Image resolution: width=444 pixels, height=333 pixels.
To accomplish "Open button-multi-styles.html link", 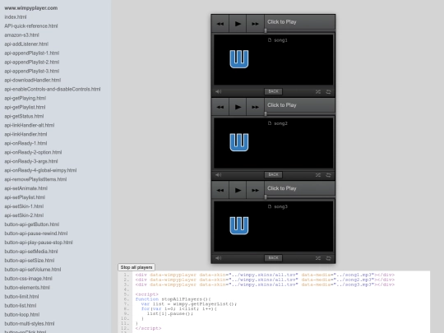I will click(x=30, y=324).
